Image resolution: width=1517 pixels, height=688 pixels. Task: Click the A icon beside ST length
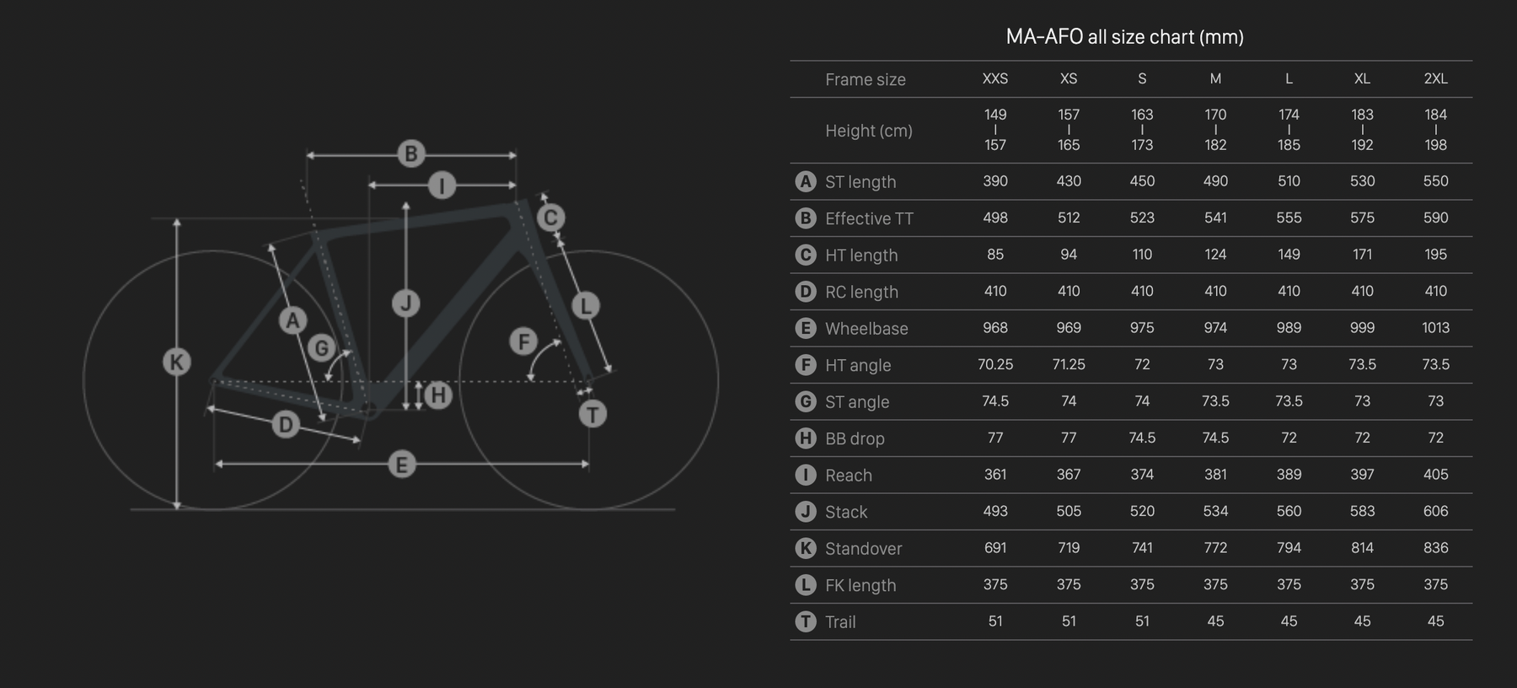pyautogui.click(x=806, y=181)
